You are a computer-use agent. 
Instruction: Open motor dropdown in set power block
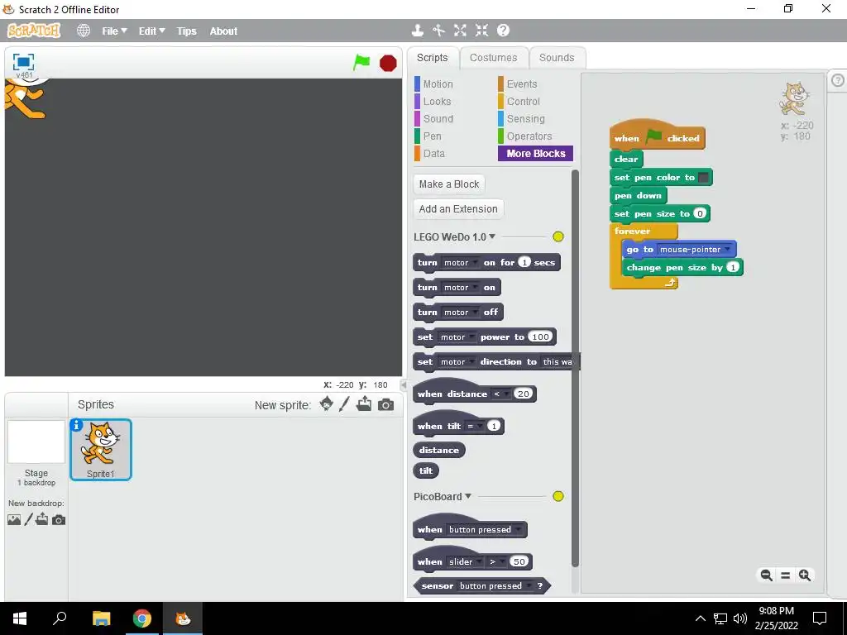tap(457, 337)
